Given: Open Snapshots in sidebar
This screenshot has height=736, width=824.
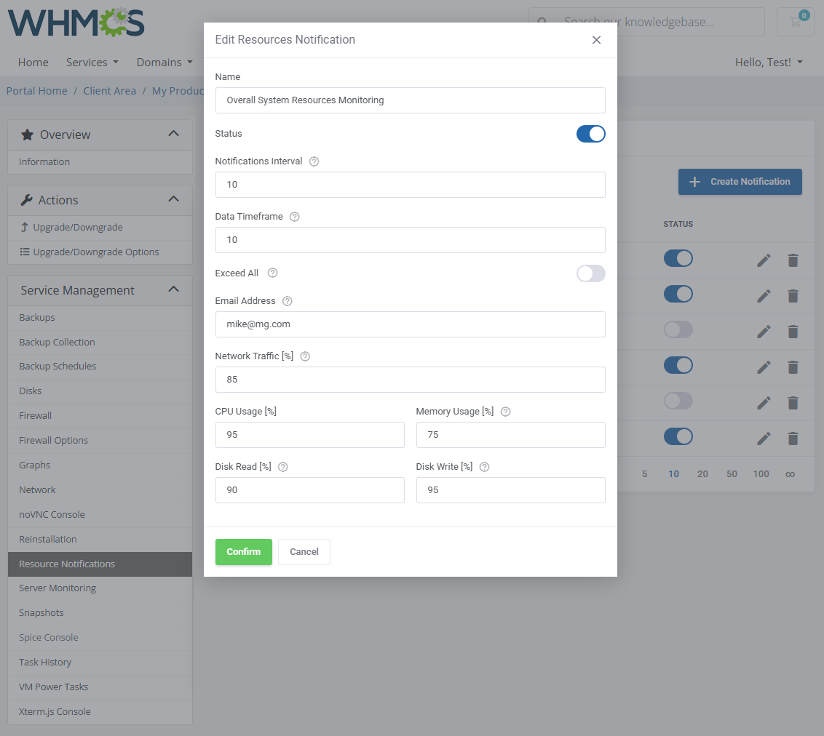Looking at the screenshot, I should (100, 613).
